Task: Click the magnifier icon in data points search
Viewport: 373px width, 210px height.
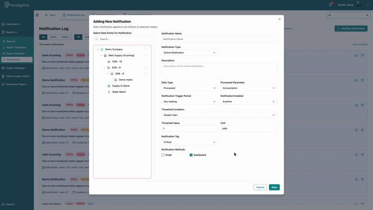Action: [x=97, y=39]
